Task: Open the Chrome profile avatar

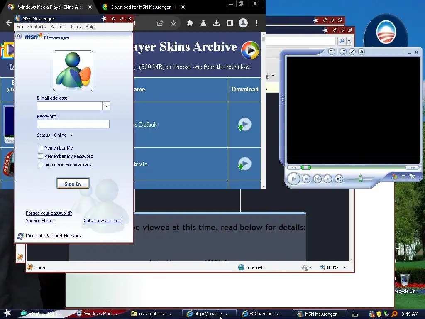Action: tap(243, 23)
